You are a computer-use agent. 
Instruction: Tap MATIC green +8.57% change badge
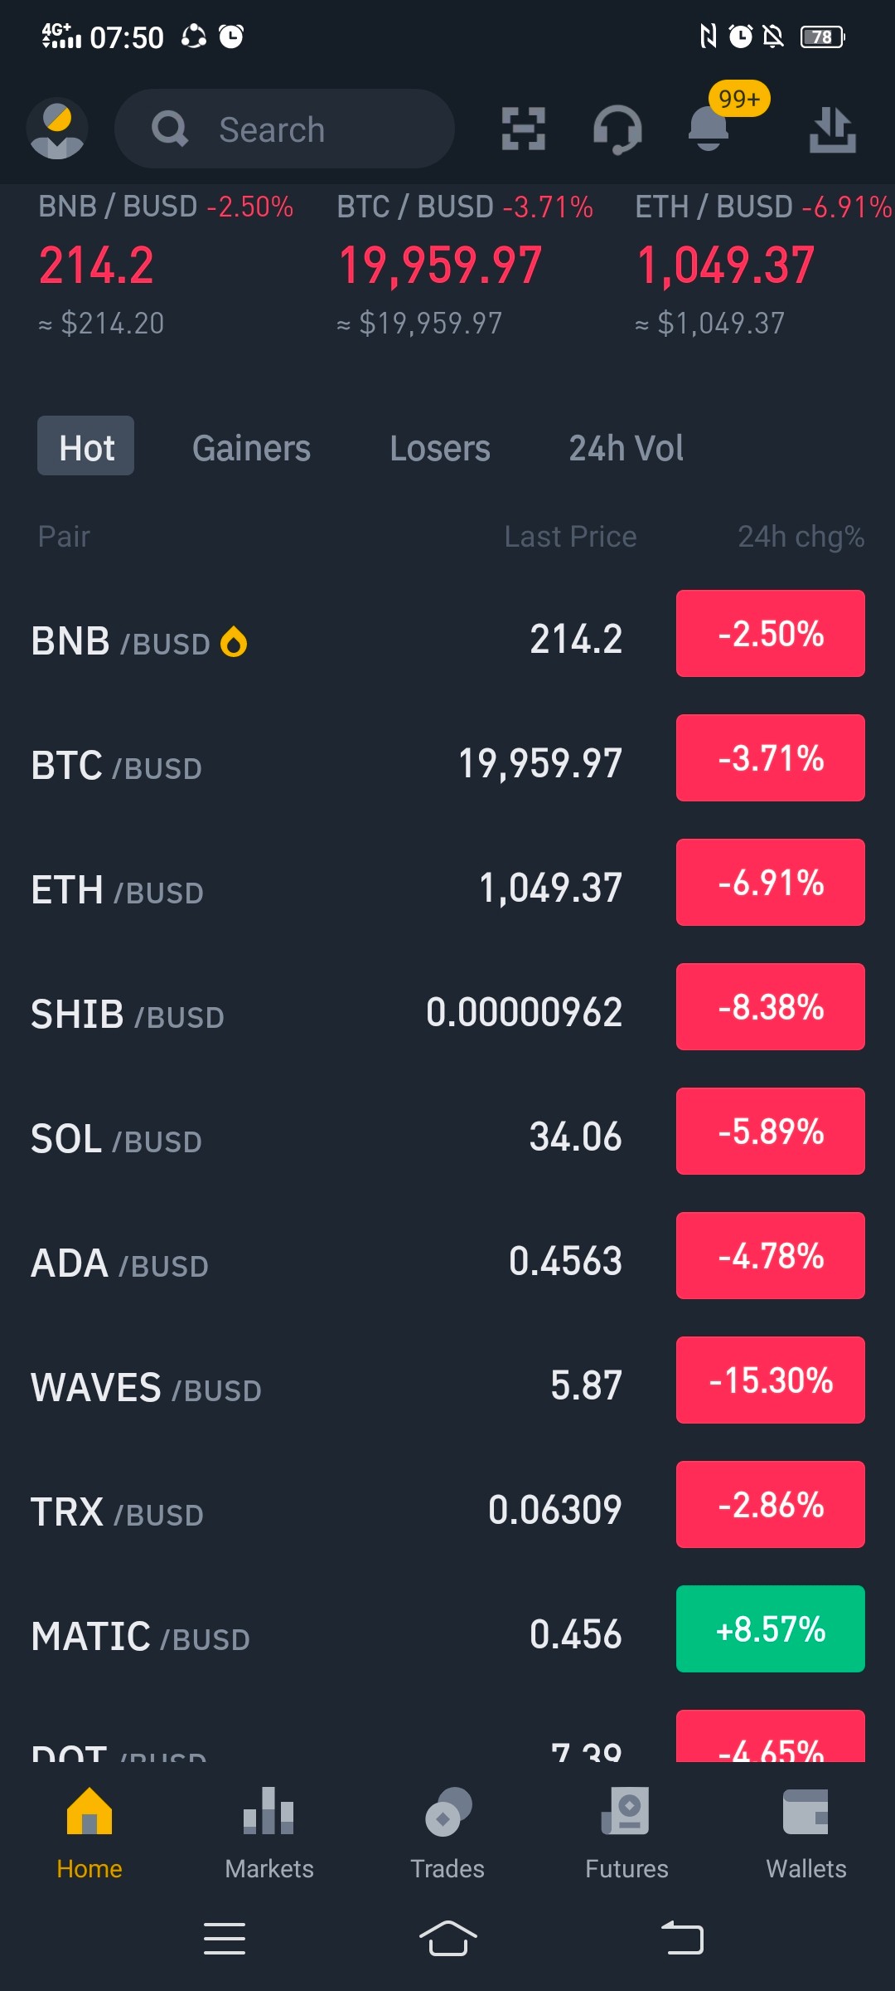pyautogui.click(x=771, y=1629)
